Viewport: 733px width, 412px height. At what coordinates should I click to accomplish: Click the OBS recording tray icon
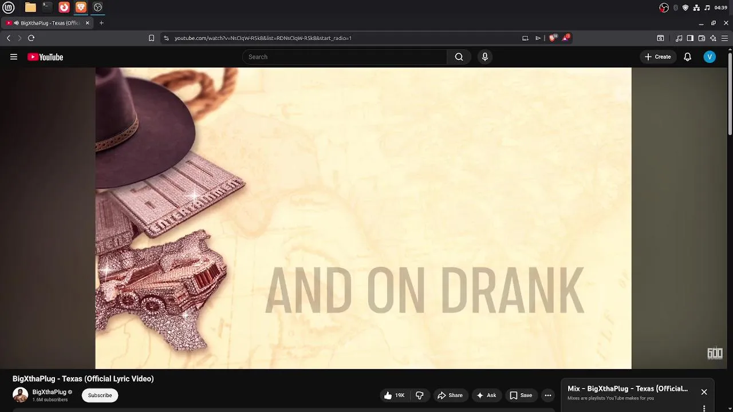(x=664, y=7)
